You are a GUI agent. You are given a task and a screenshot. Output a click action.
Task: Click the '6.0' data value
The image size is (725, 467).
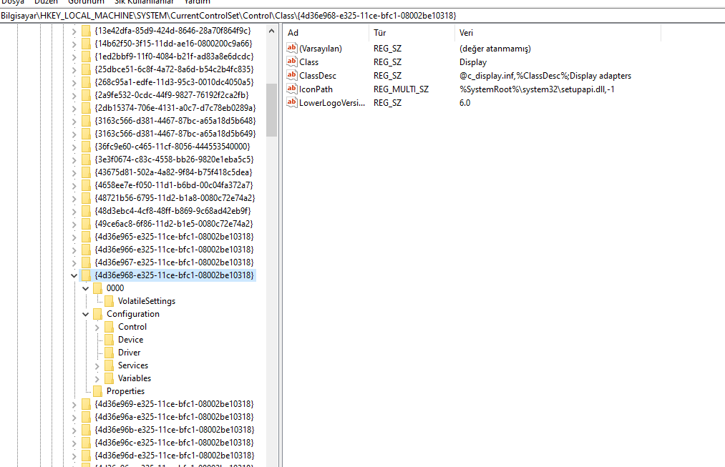point(464,103)
